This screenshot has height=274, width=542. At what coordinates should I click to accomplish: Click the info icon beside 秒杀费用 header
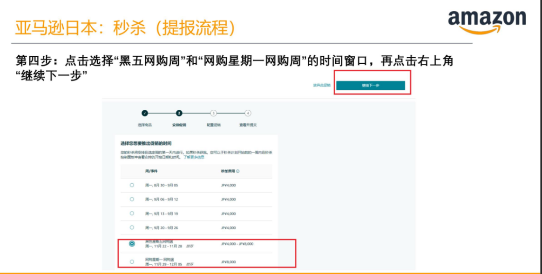click(238, 170)
